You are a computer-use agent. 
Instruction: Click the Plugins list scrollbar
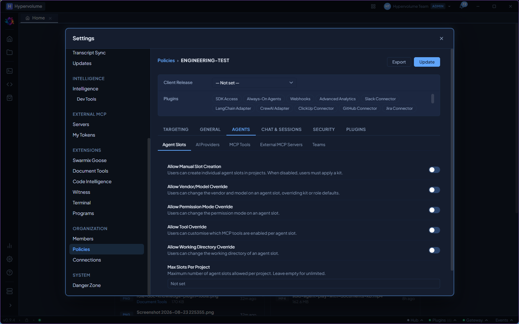(433, 98)
